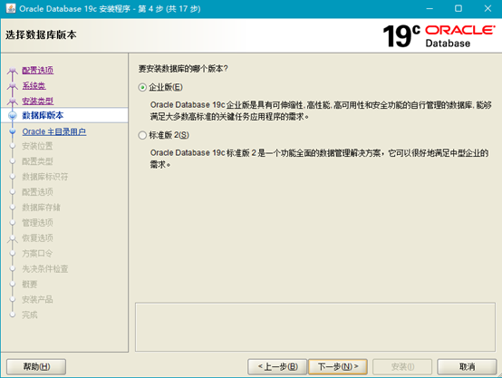Click the 上一步(B) button
This screenshot has height=378, width=502.
tap(277, 366)
